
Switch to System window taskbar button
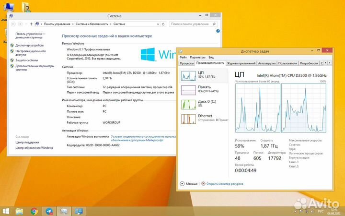coord(79,211)
